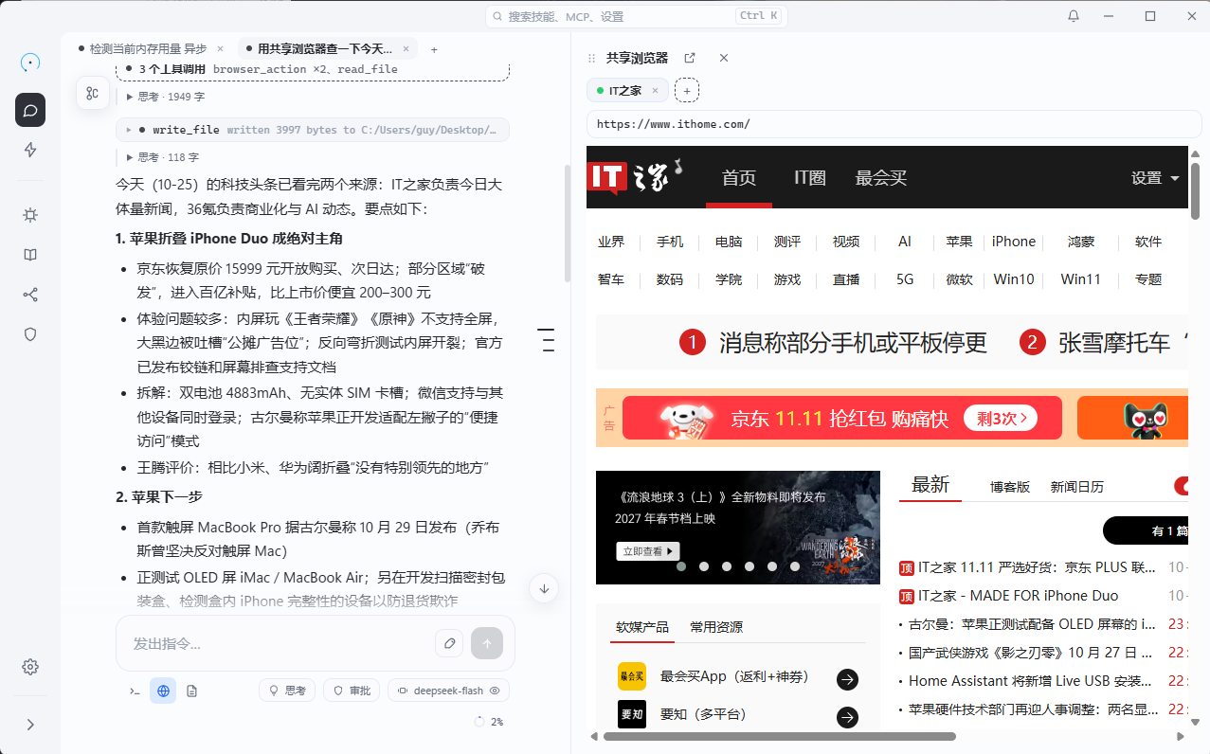
Task: Toggle the 思考 thinking button
Action: click(287, 691)
